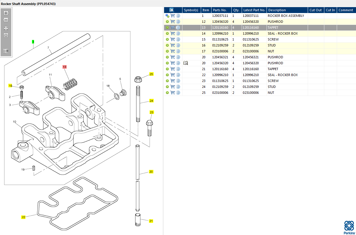Add item 12 PUSHROD to cart
Screen dimensions: 356x235
[x=173, y=22]
